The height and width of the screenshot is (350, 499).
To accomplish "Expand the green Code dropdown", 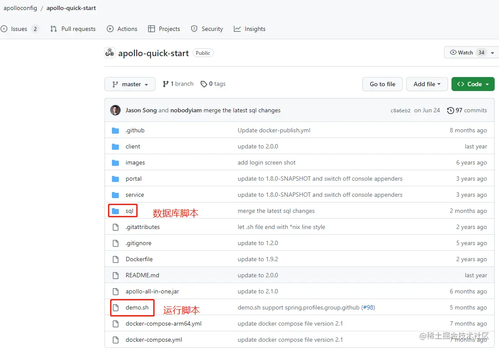I will [472, 84].
